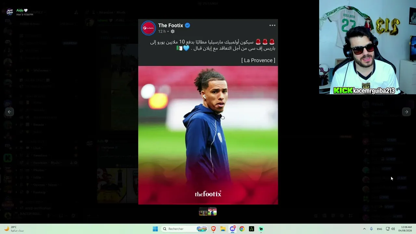The image size is (416, 234).
Task: Open network settings from the system tray
Action: 388,229
